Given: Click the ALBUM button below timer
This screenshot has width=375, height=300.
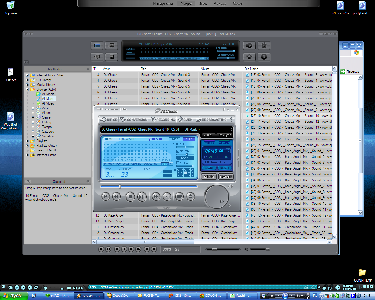Looking at the screenshot, I should [209, 177].
